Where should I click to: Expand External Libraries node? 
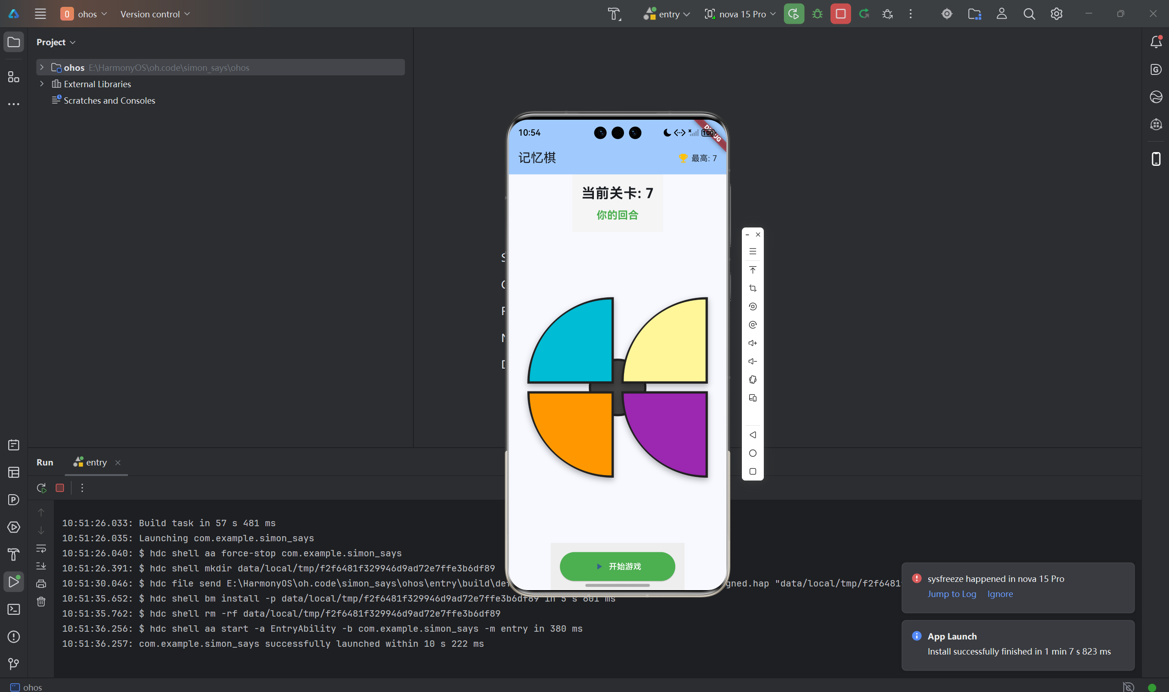pos(42,84)
